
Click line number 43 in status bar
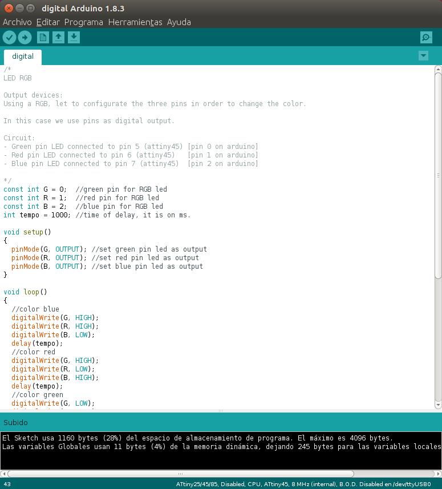tap(7, 484)
